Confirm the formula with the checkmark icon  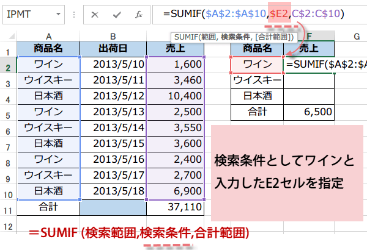[117, 15]
